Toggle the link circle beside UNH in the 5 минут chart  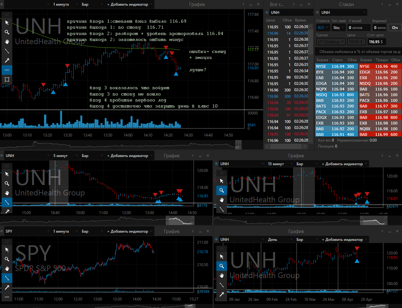coord(2,156)
